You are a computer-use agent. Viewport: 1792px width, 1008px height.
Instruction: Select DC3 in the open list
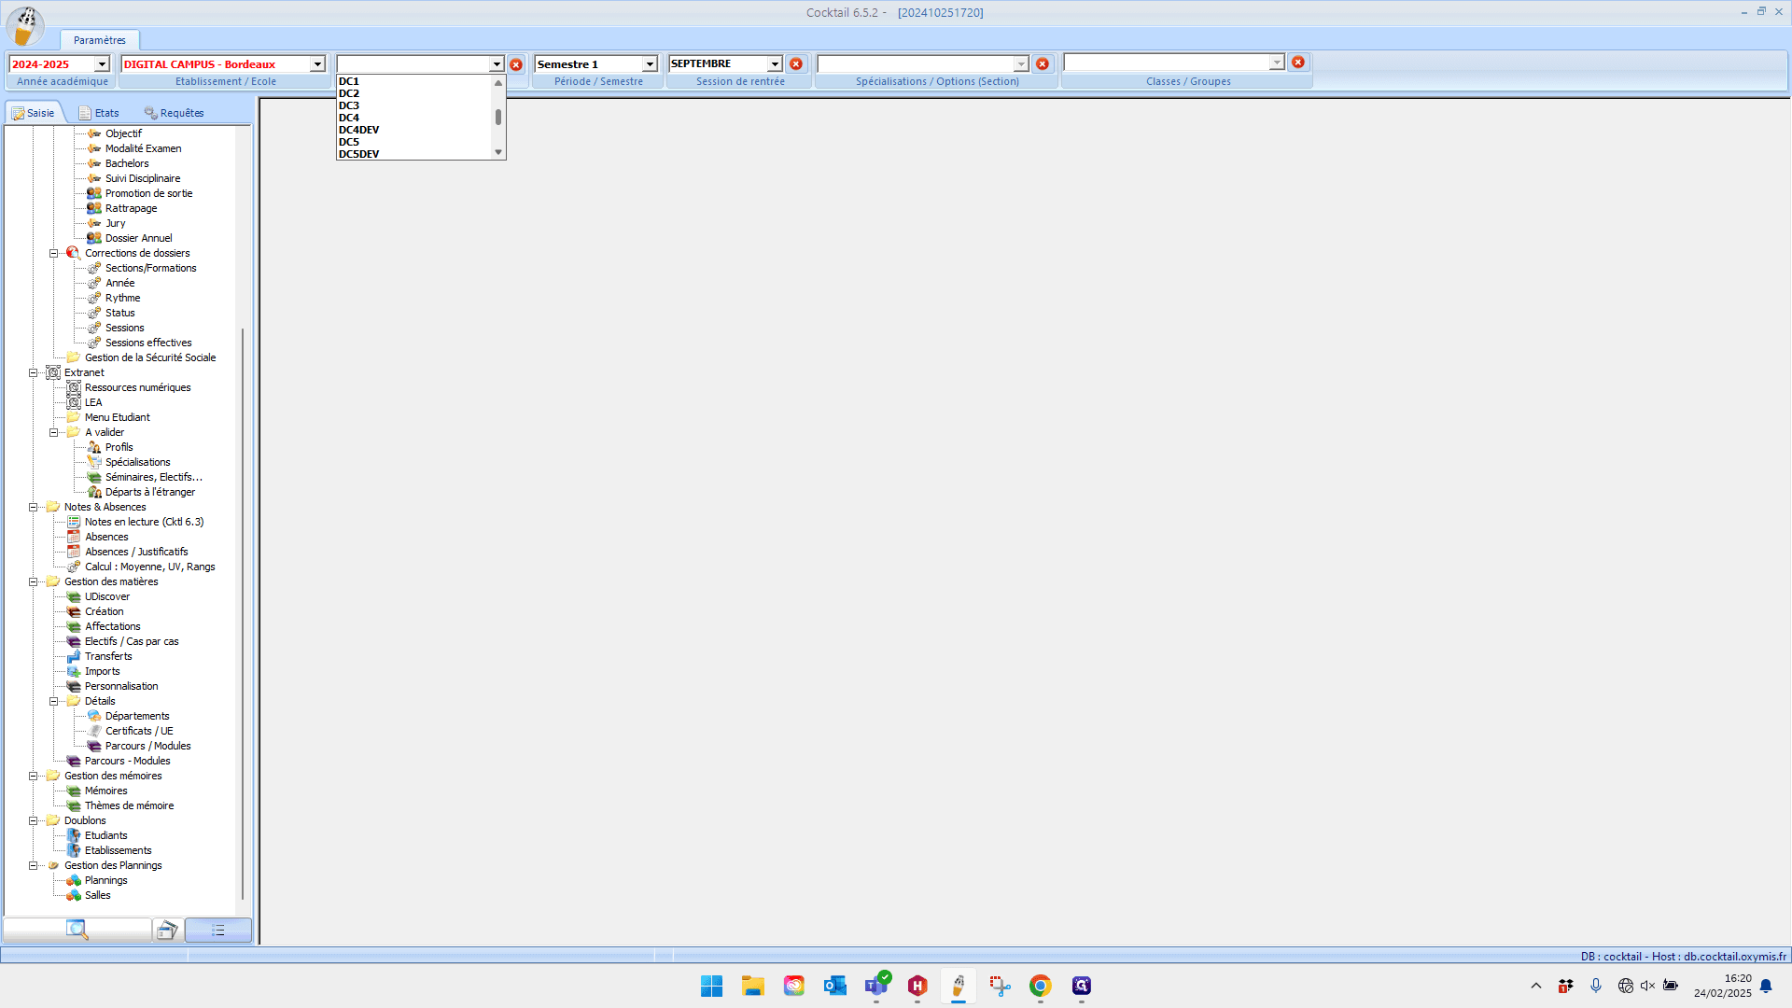click(413, 105)
